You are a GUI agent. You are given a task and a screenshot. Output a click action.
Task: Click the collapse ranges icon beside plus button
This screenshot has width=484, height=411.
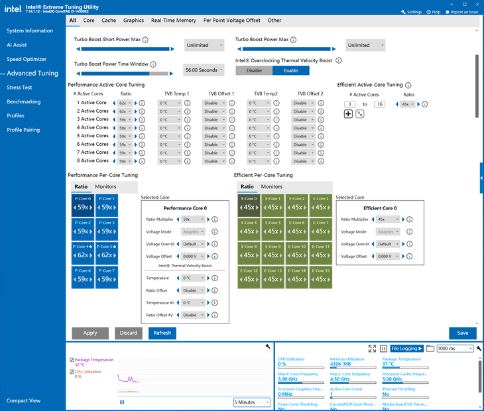point(359,114)
